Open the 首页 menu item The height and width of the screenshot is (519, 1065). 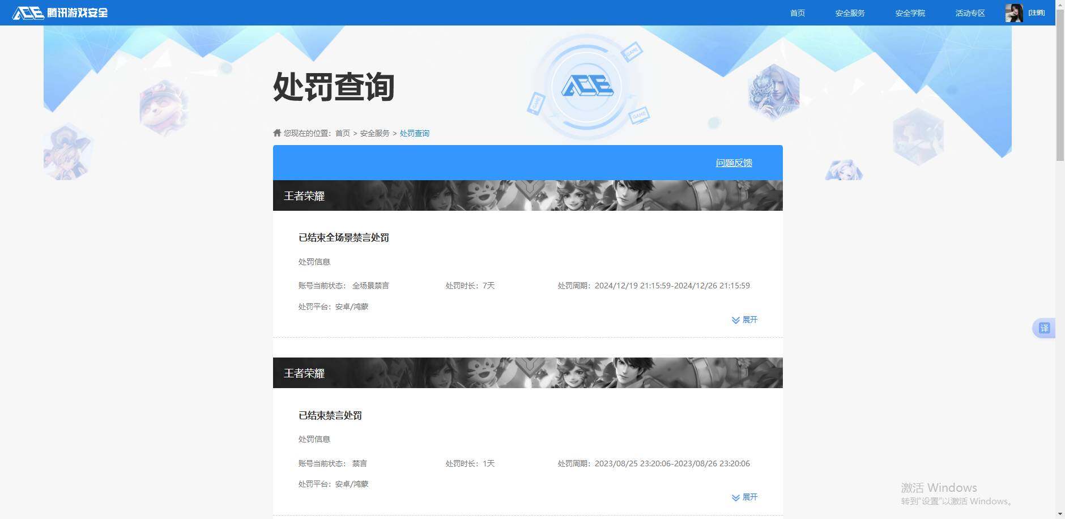coord(797,12)
